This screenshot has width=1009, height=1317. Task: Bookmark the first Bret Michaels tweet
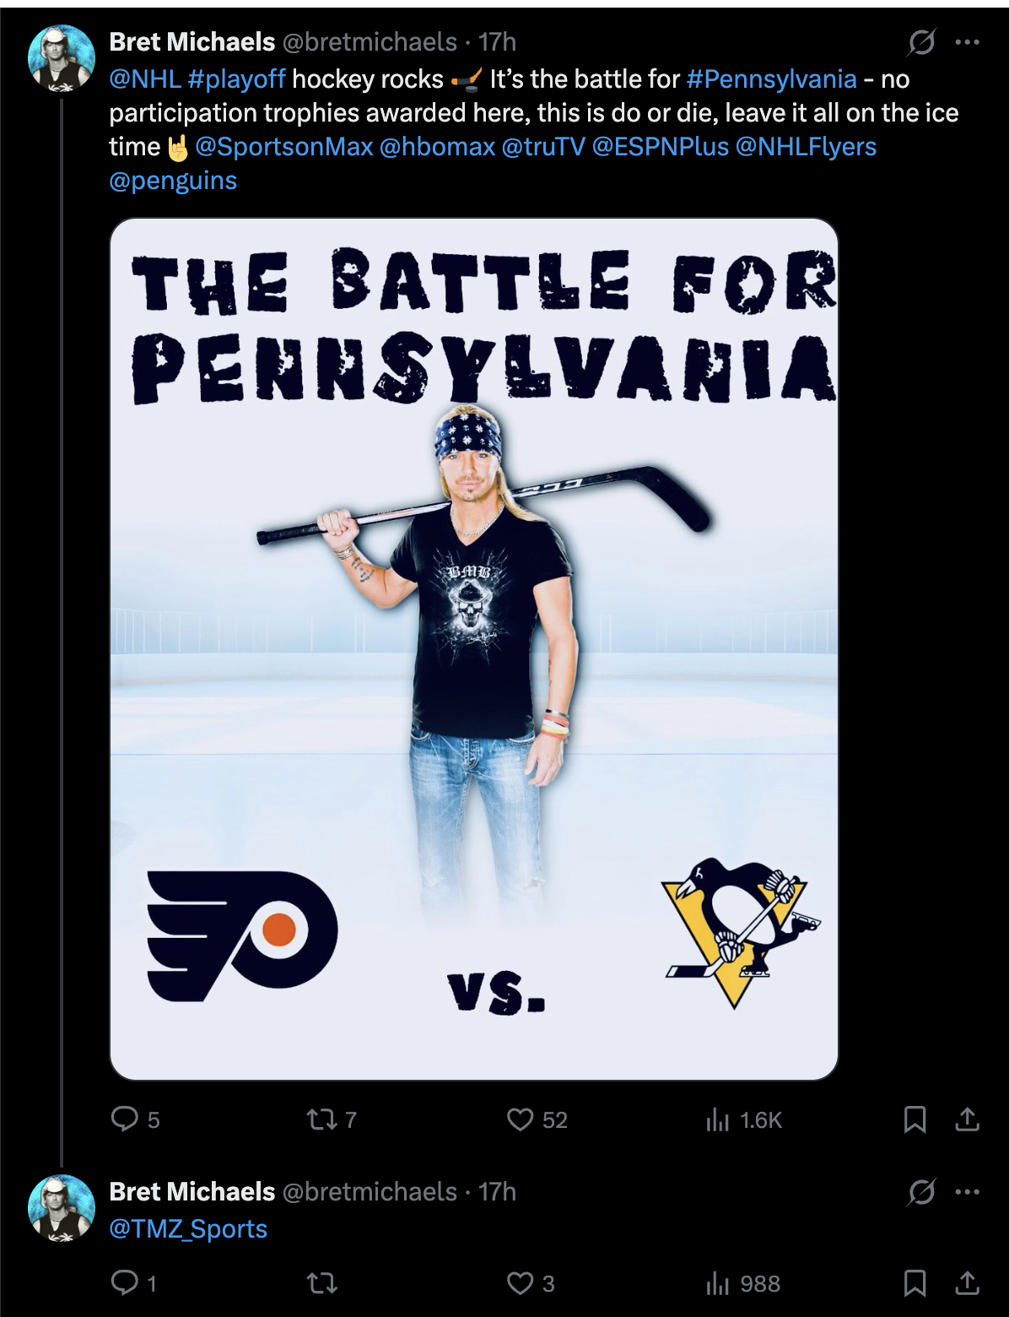point(915,1119)
